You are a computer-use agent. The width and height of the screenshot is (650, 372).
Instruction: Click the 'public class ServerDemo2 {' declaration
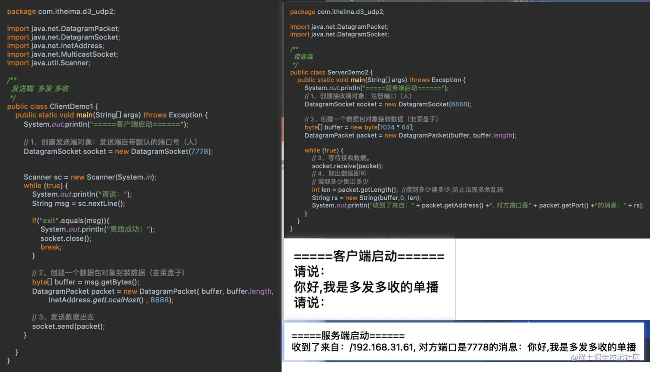[331, 72]
